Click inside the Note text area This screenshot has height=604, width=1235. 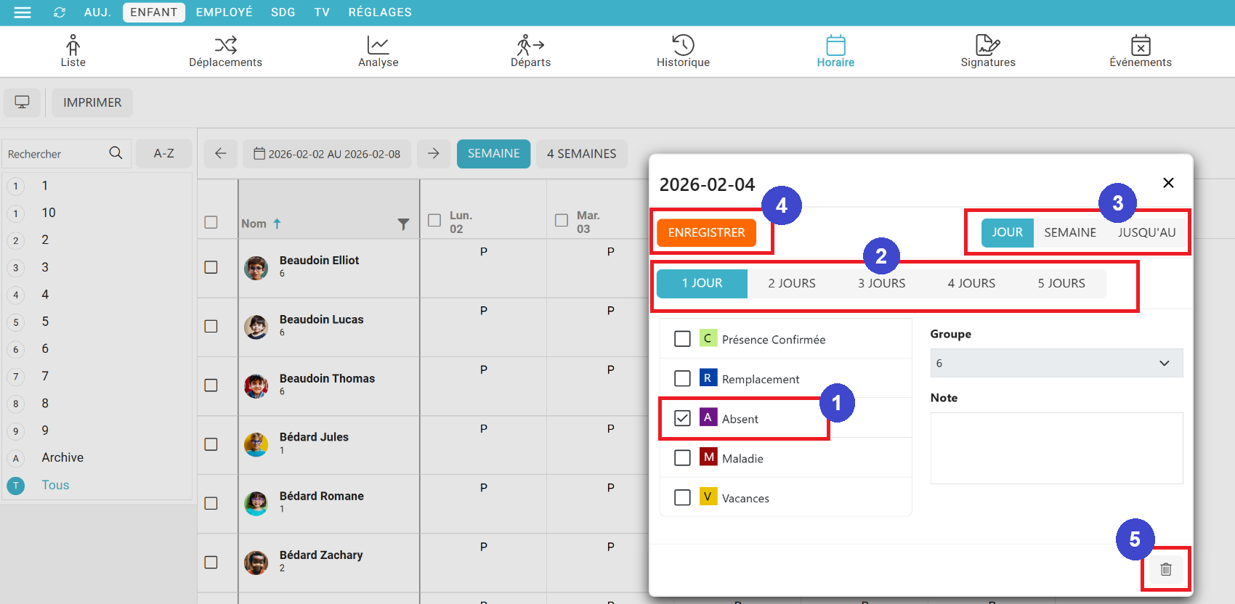click(1056, 448)
